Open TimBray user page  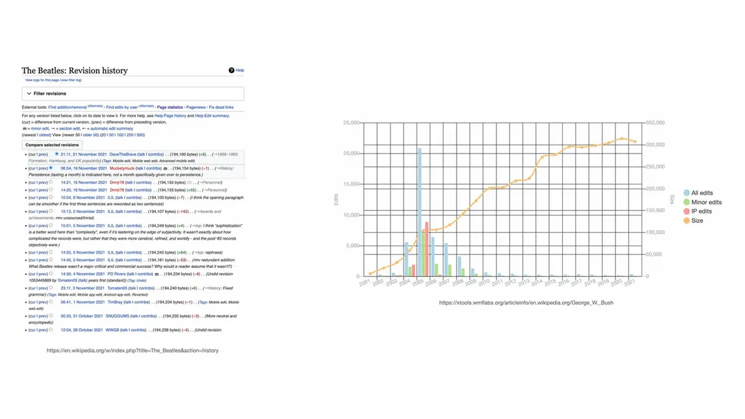point(115,303)
